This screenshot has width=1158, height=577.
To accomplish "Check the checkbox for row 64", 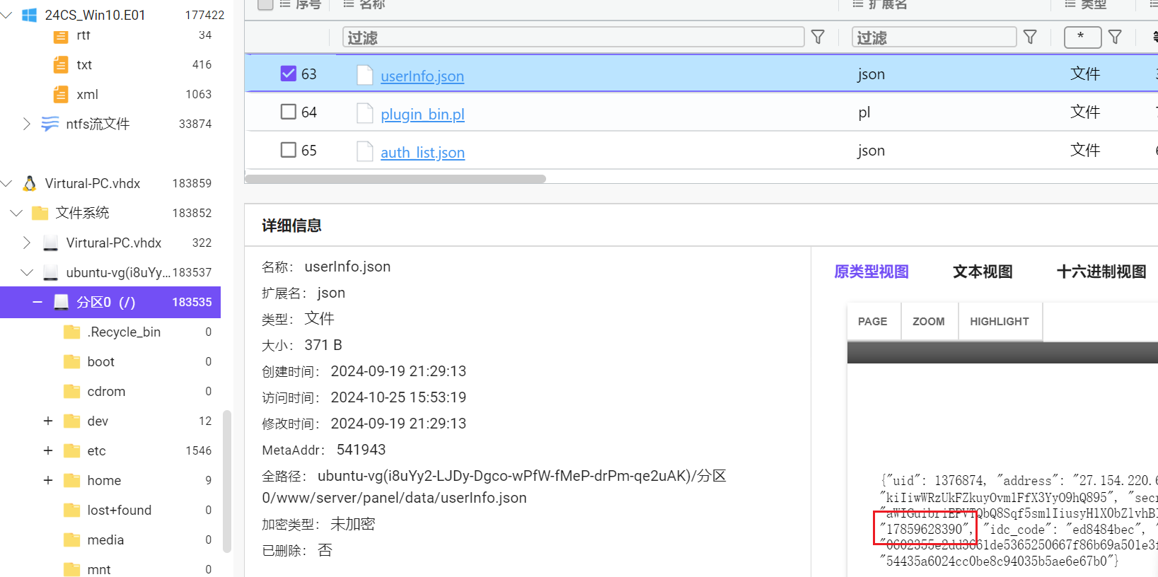I will point(288,112).
